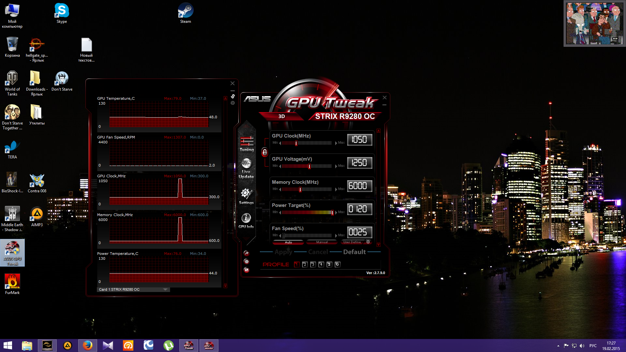626x352 pixels.
Task: Click the Apply button
Action: 283,252
